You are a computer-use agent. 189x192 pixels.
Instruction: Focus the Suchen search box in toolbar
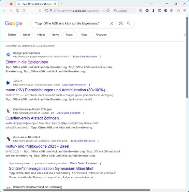[125, 11]
